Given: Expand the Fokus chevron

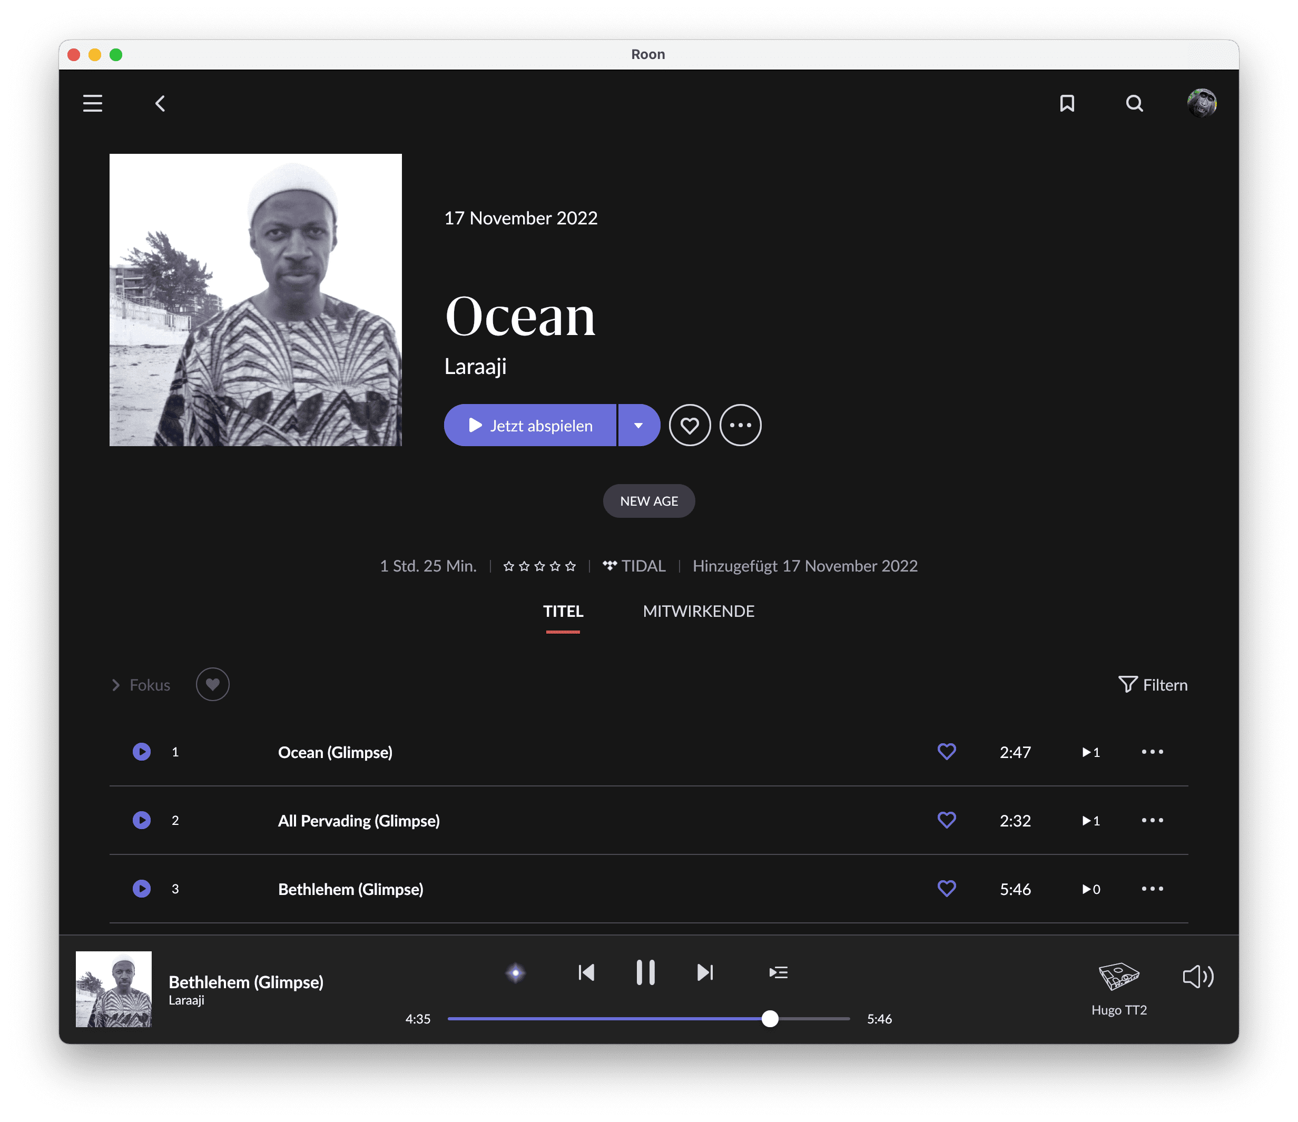Looking at the screenshot, I should point(116,685).
